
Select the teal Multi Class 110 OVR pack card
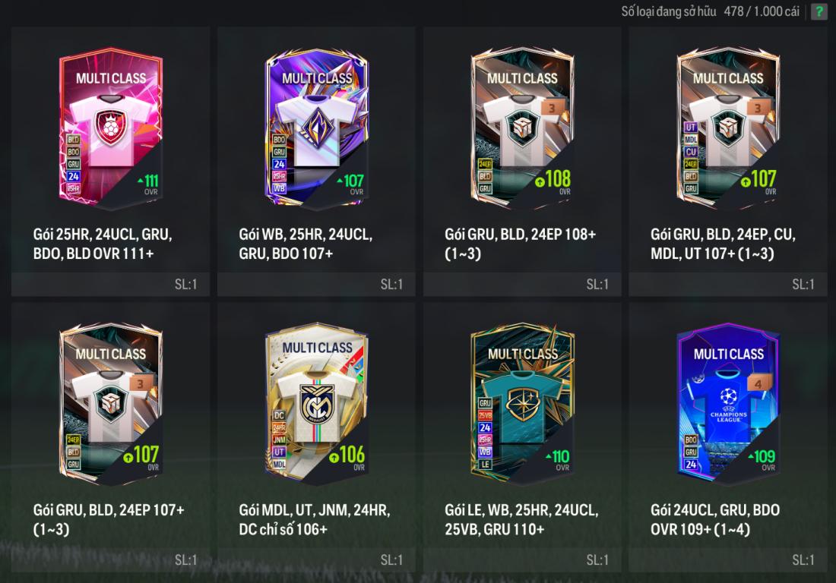pos(523,404)
